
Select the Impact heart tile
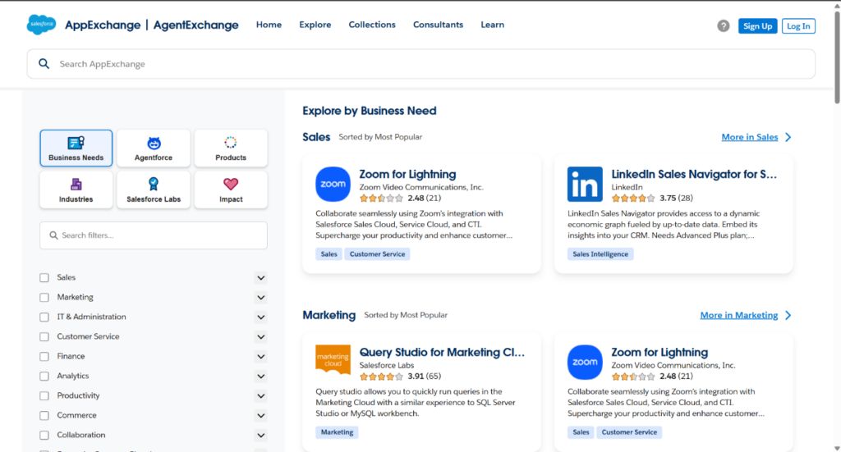pyautogui.click(x=231, y=189)
